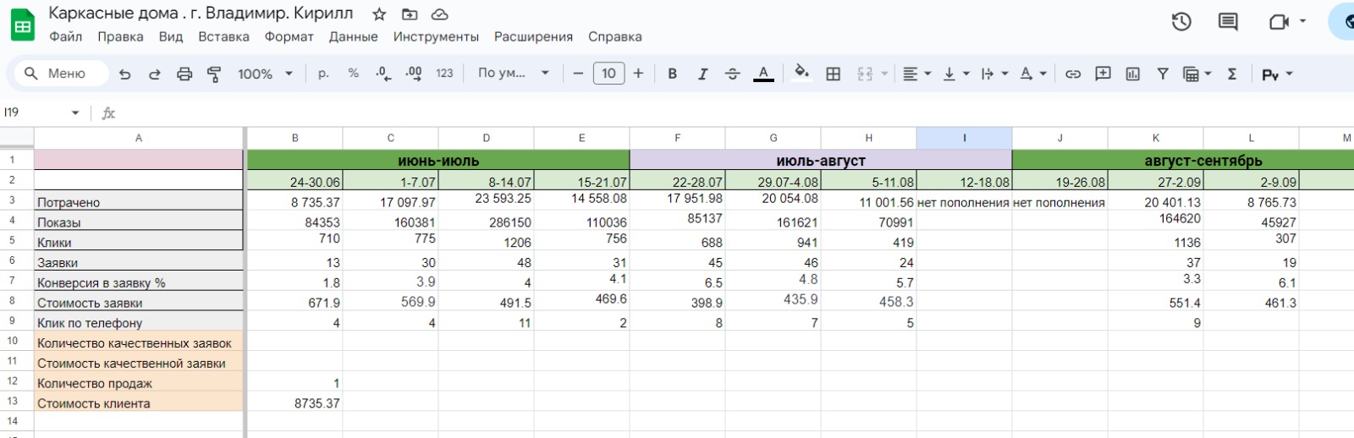This screenshot has height=438, width=1354.
Task: Click the Functions sigma icon
Action: [1232, 74]
